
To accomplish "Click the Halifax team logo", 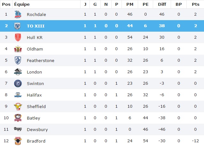I will click(18, 95).
